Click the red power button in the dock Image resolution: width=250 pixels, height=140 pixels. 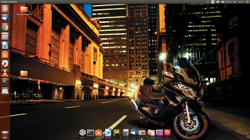coord(167,133)
